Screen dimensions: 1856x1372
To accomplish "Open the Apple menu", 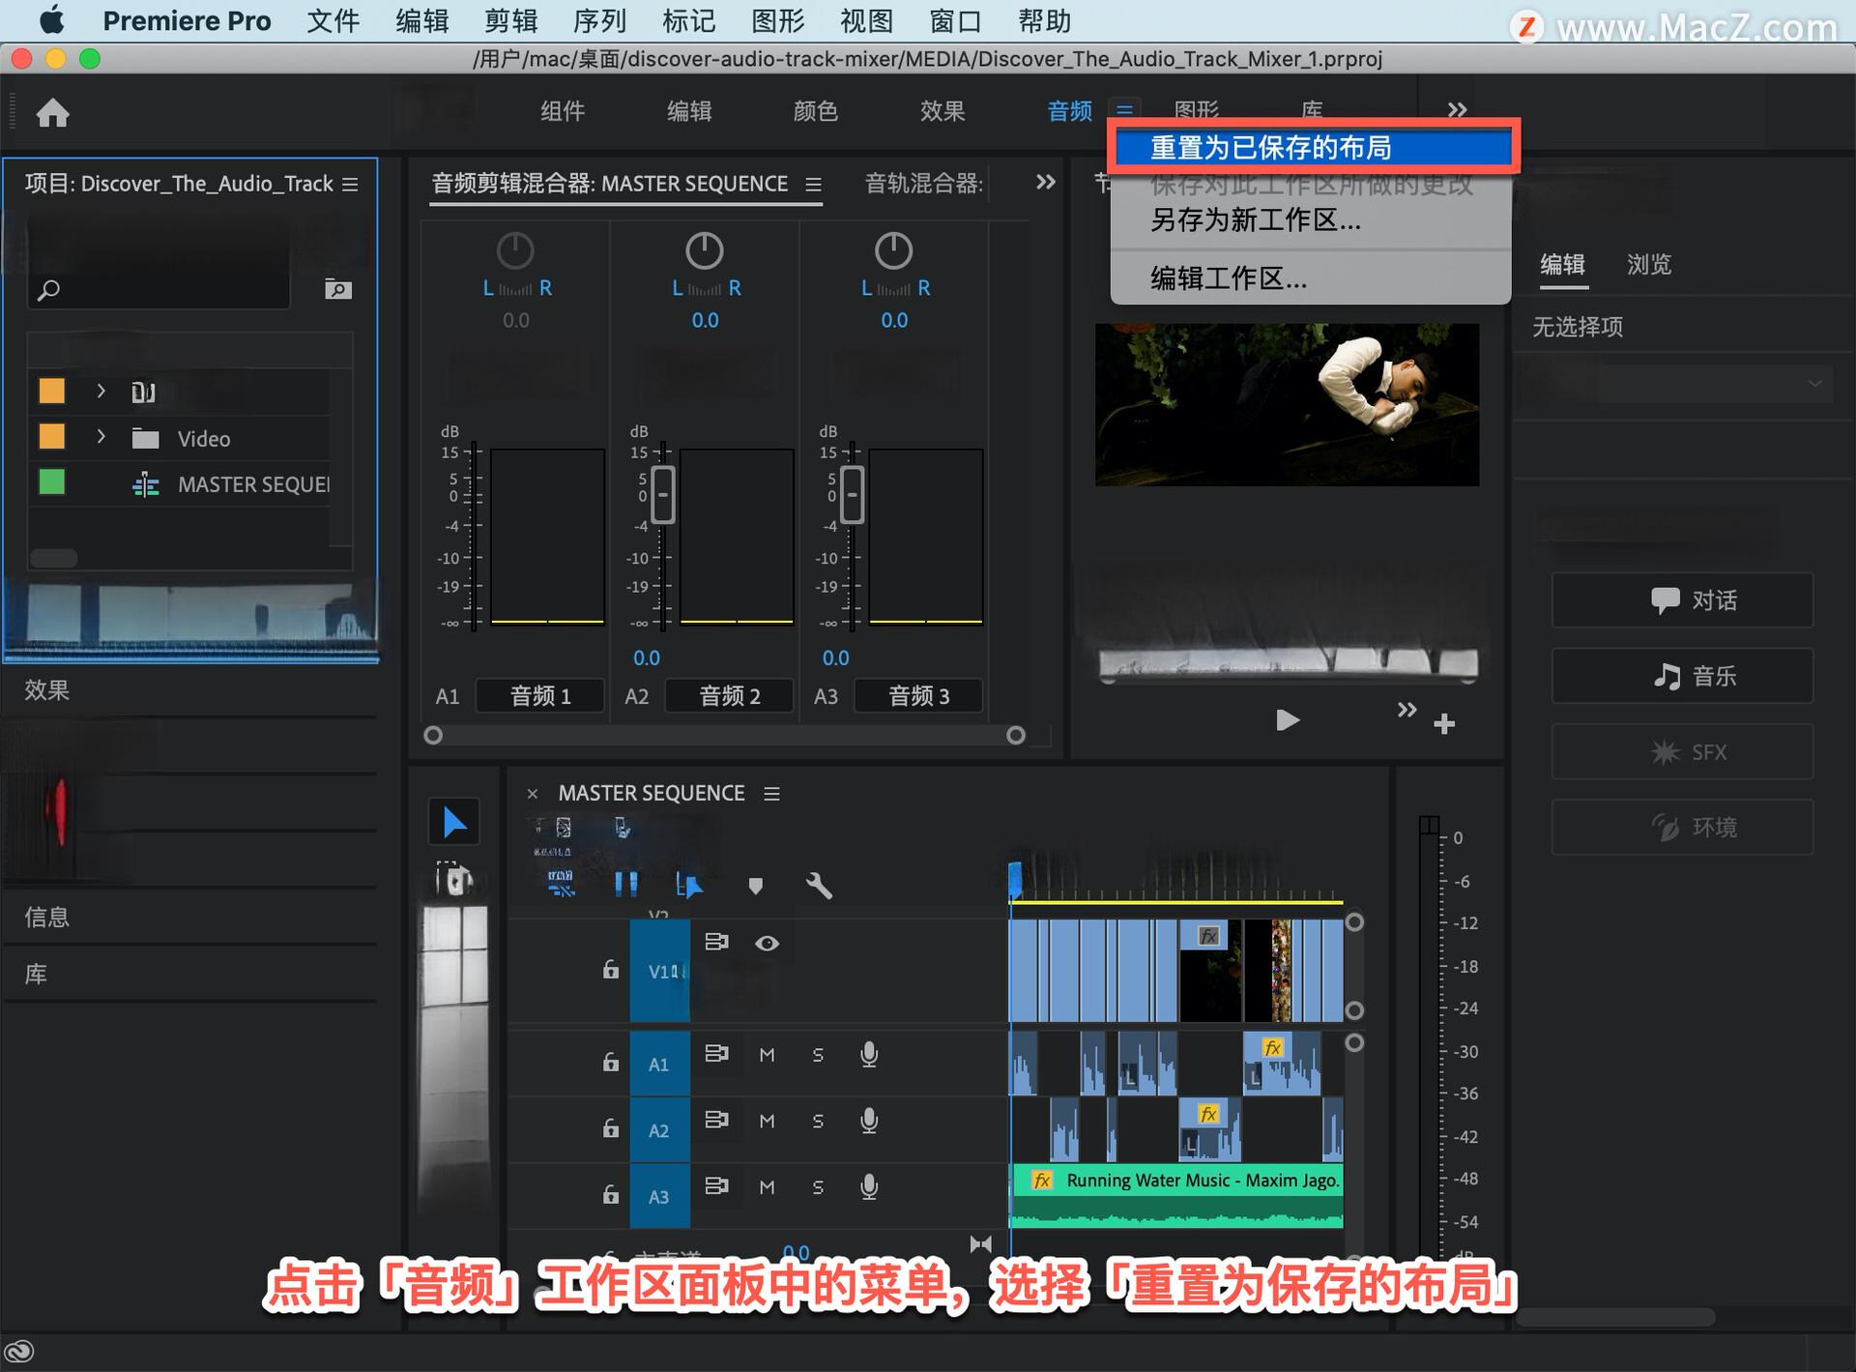I will (52, 20).
